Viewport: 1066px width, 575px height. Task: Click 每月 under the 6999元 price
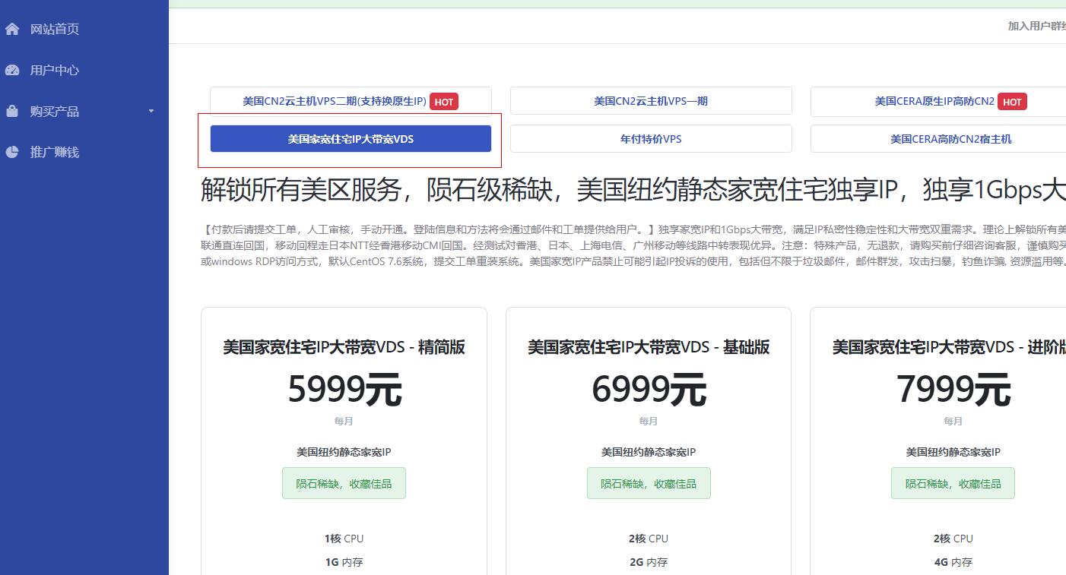click(649, 421)
